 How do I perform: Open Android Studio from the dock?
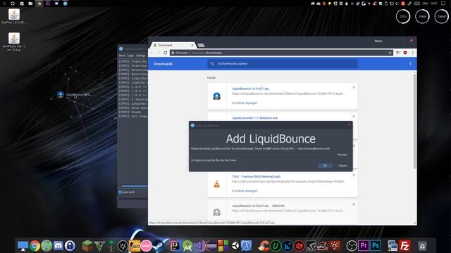point(187,246)
